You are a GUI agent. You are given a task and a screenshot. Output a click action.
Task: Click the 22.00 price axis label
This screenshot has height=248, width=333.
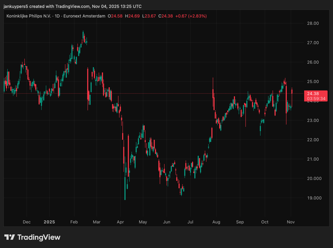point(313,140)
